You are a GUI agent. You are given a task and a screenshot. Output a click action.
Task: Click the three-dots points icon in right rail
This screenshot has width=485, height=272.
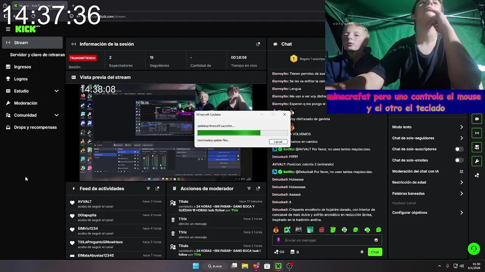(x=477, y=175)
